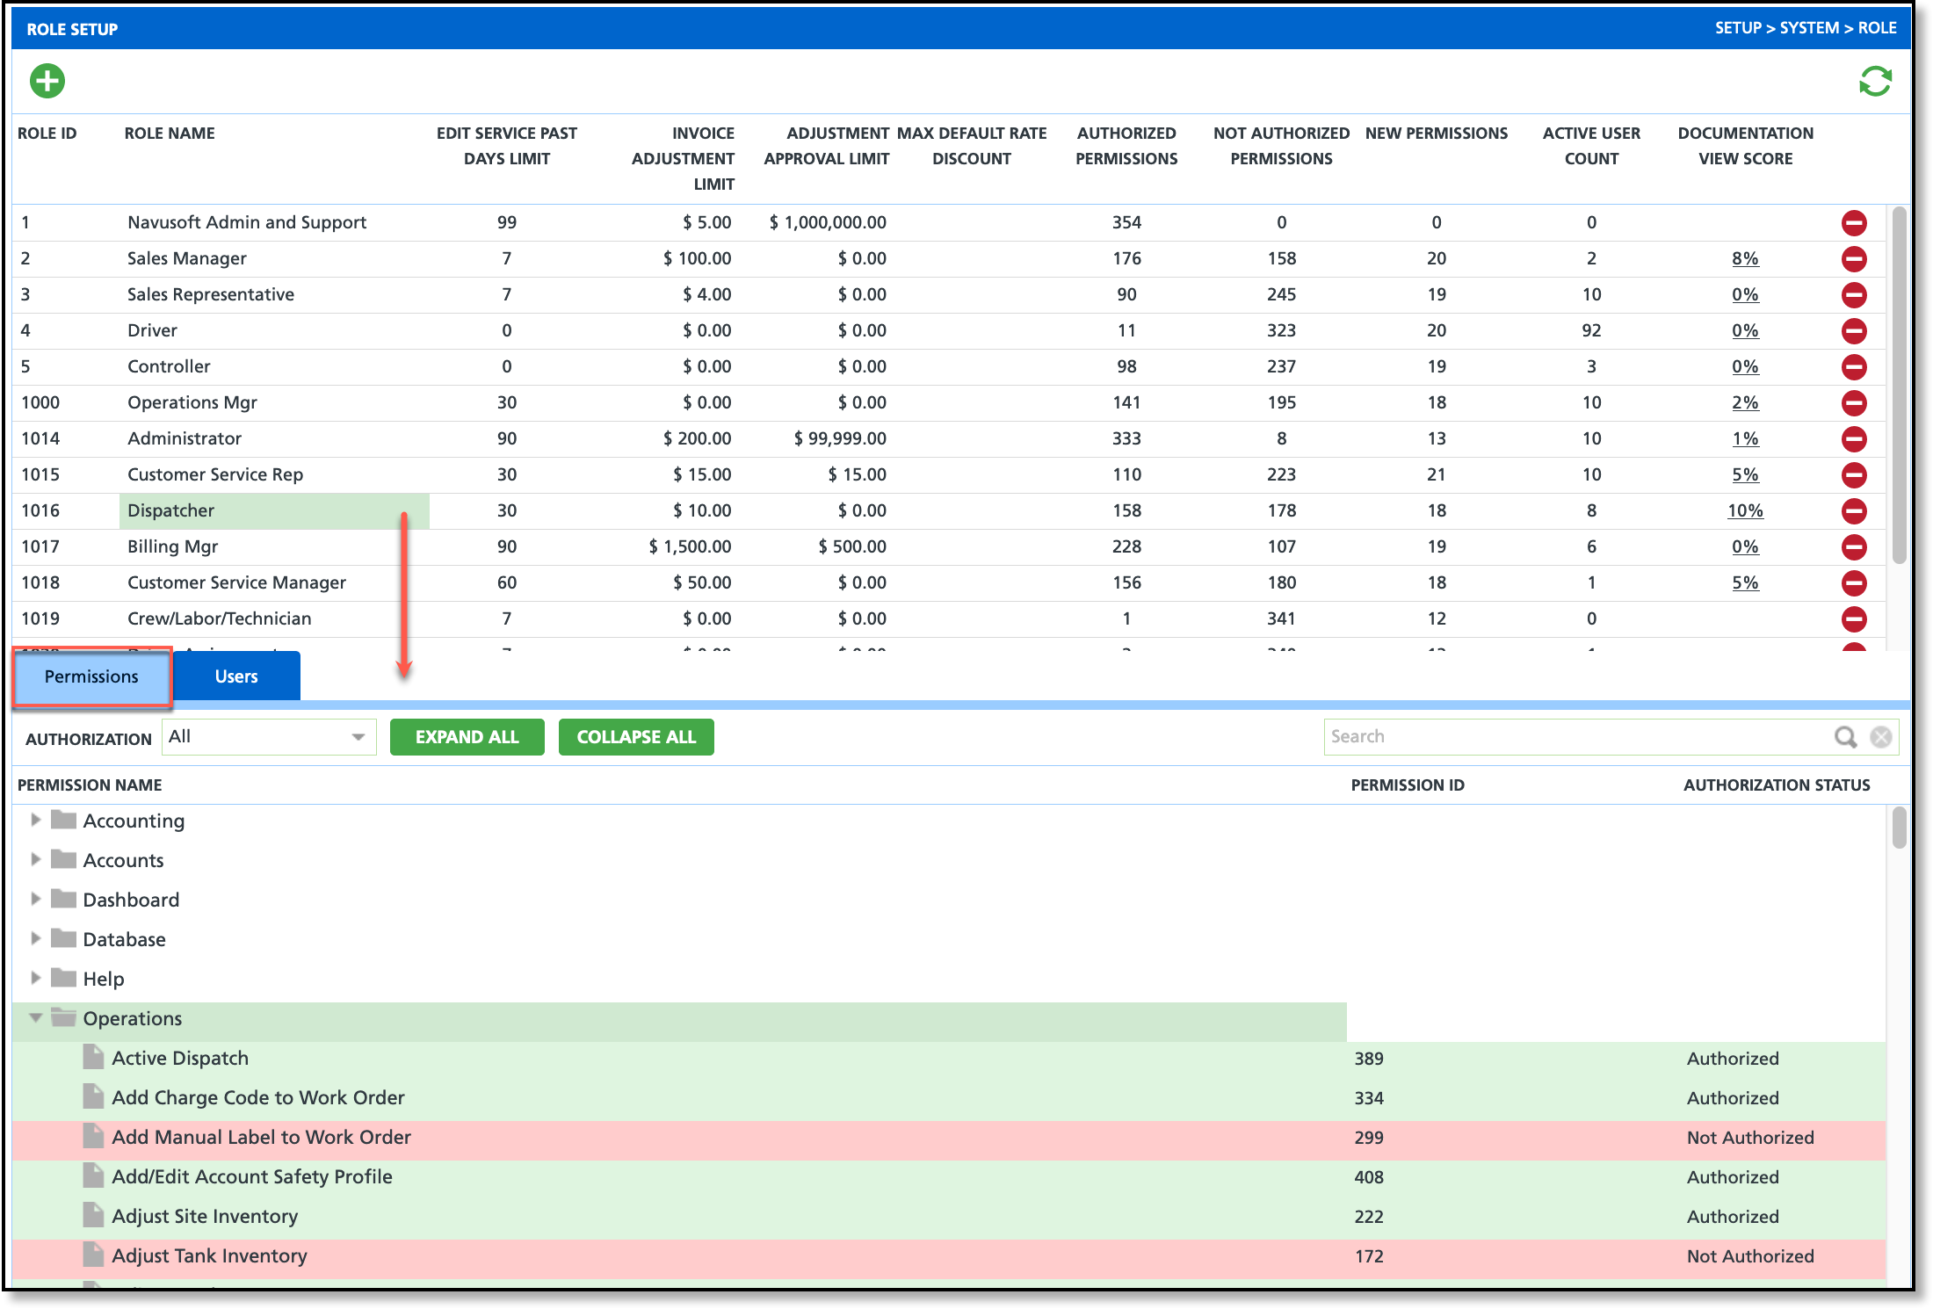Select the Permissions tab

[91, 676]
